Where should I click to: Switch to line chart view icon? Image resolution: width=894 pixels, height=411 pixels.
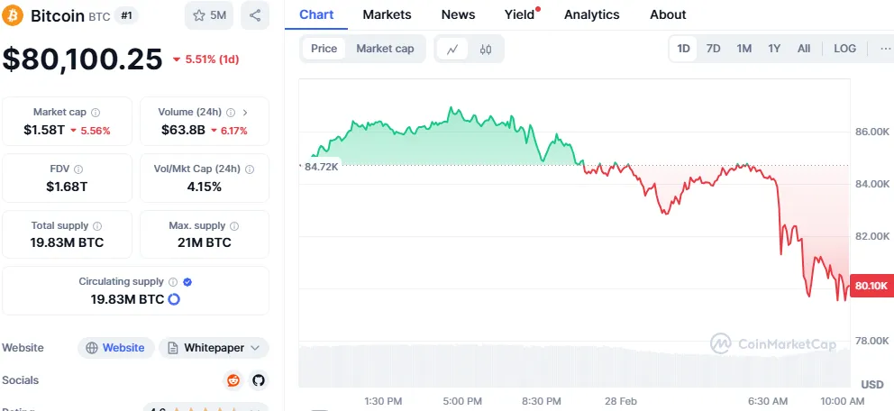click(452, 49)
